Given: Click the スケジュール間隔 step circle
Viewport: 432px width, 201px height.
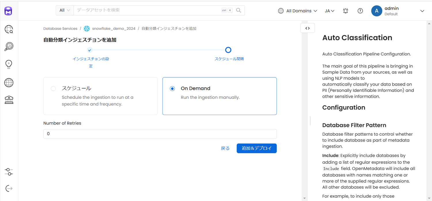Looking at the screenshot, I should pyautogui.click(x=228, y=50).
